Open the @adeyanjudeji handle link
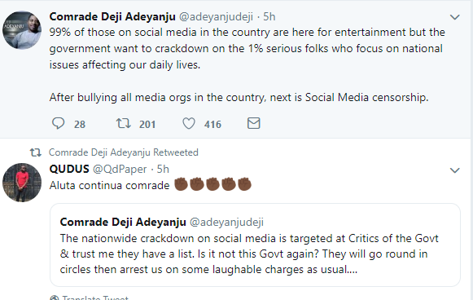The image size is (473, 300). [x=216, y=16]
